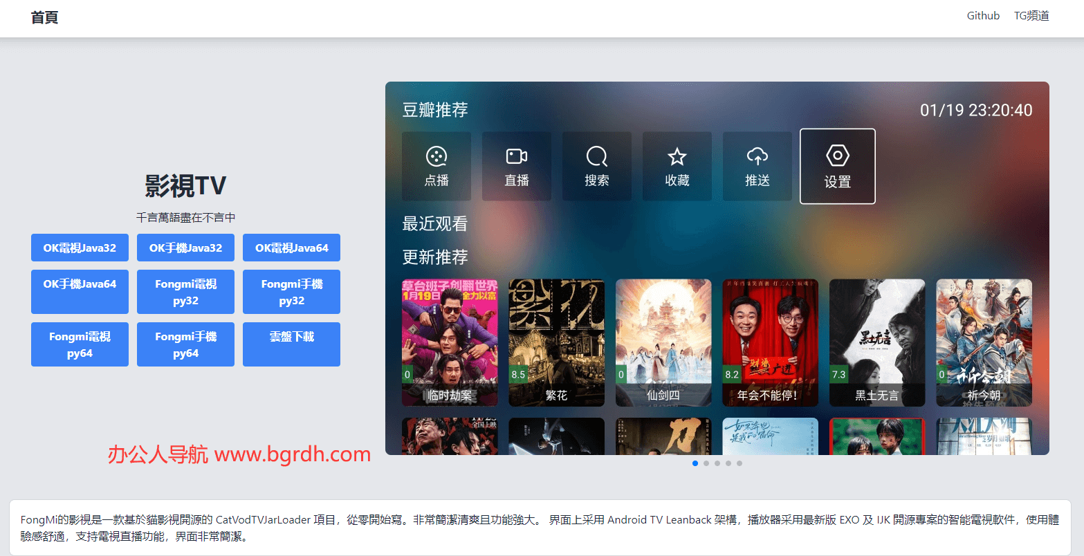Open the 直播 live broadcast icon
The image size is (1084, 556).
(517, 157)
